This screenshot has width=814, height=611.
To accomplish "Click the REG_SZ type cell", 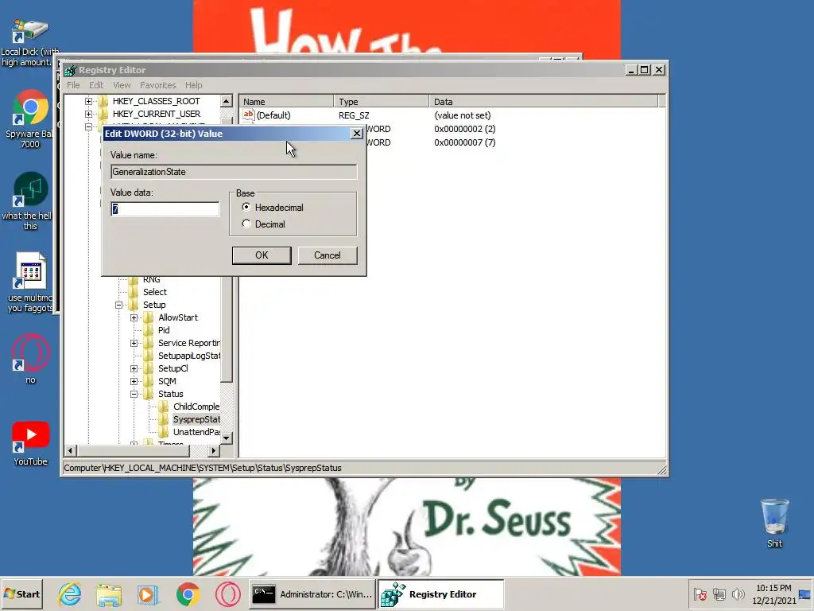I will click(x=354, y=115).
